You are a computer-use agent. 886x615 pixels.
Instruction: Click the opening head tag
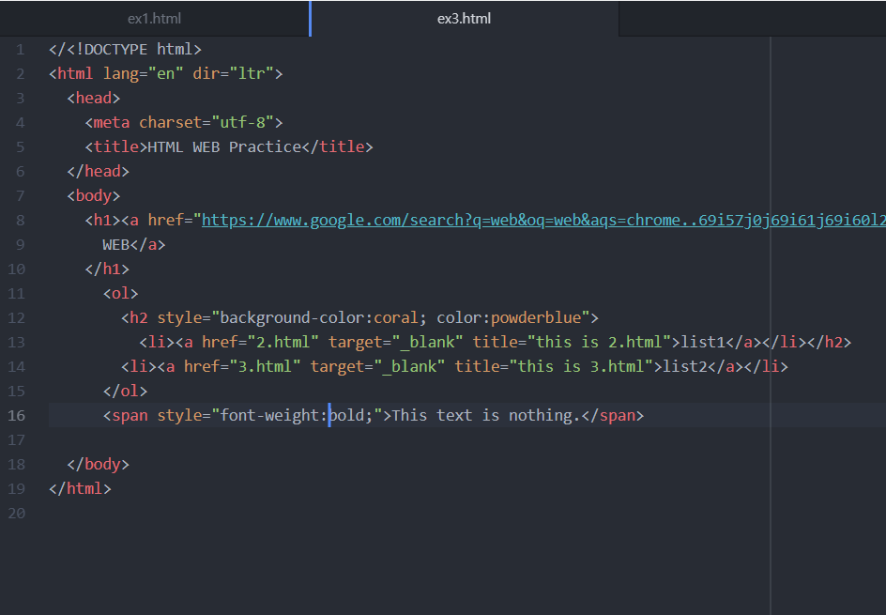(94, 99)
